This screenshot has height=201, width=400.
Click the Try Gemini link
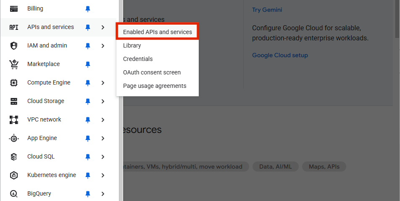click(267, 10)
